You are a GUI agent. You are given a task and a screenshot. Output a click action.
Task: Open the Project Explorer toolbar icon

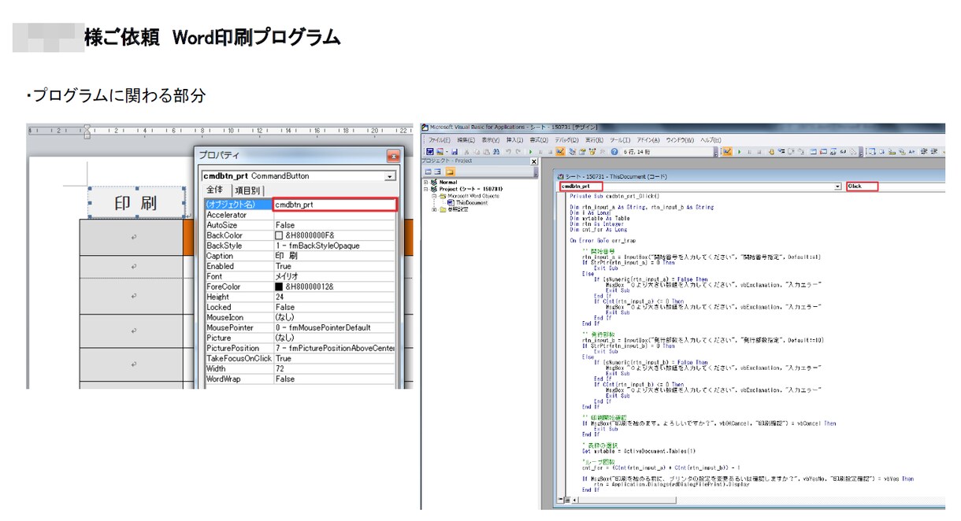click(x=572, y=152)
